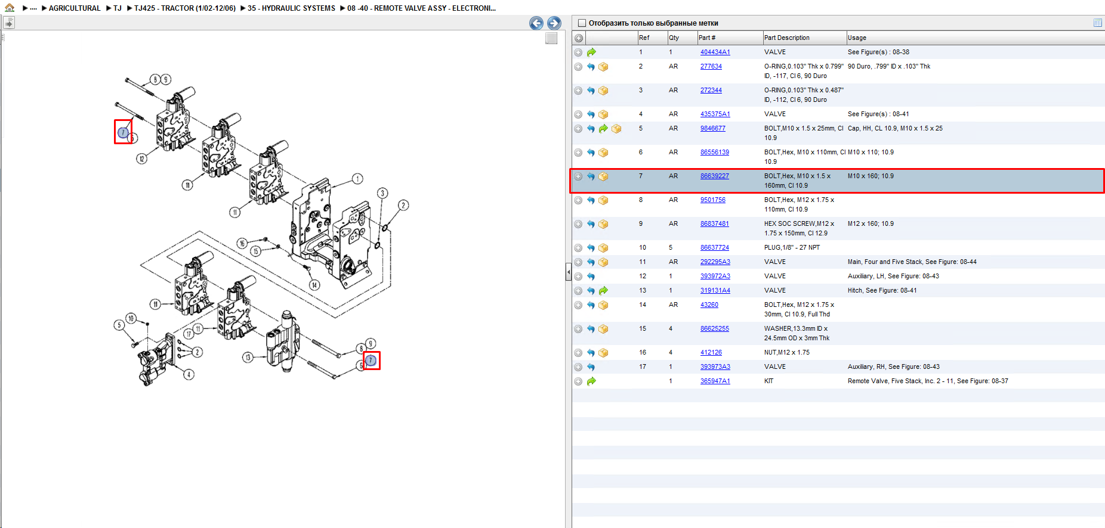Open part number link 86639227

coord(714,176)
